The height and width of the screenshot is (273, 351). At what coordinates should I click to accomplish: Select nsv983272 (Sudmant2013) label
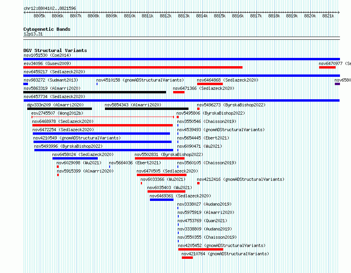click(x=51, y=80)
